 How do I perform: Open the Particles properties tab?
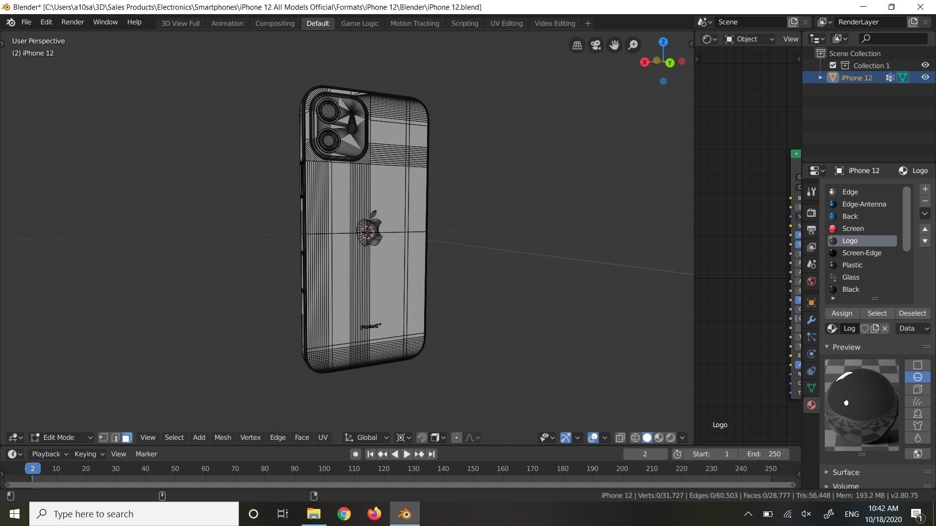click(x=811, y=337)
